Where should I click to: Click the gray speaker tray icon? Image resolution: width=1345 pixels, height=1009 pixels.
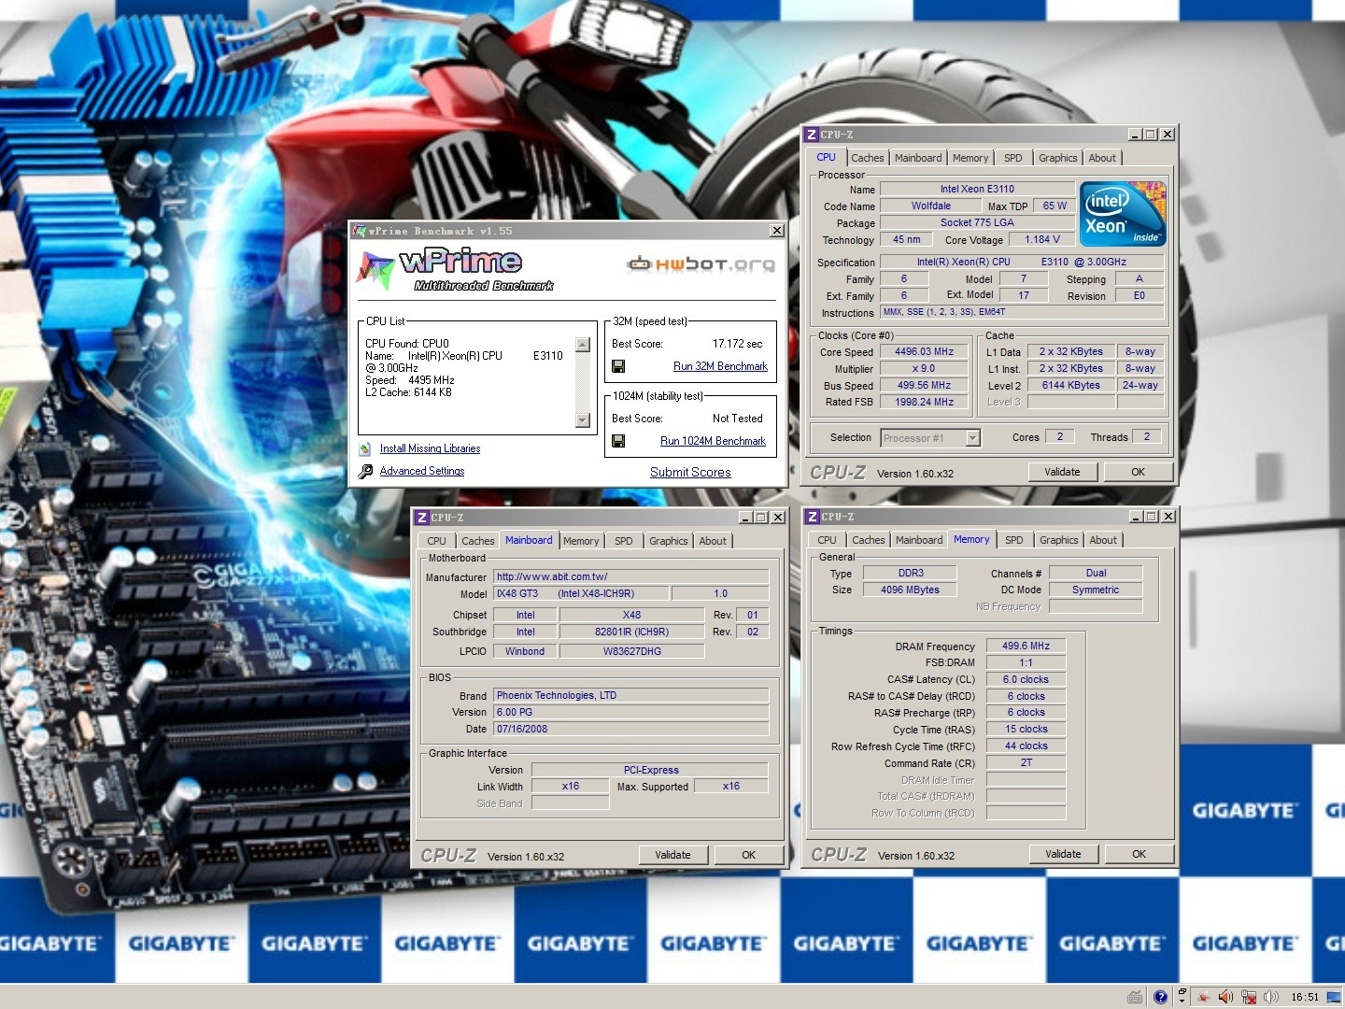pyautogui.click(x=1271, y=997)
